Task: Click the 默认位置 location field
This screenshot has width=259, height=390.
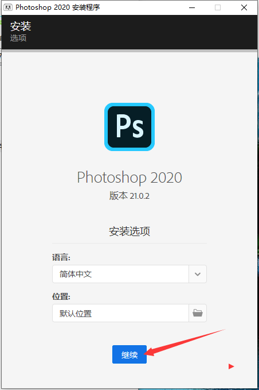Action: (x=120, y=313)
